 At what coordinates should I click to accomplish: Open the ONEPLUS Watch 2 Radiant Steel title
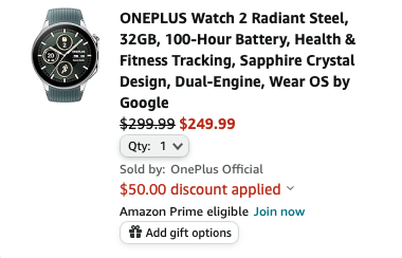(x=236, y=19)
